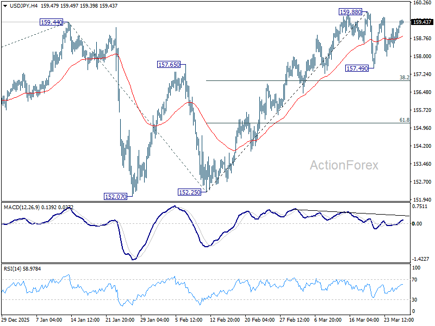Click the 7 Jan 04:00 time label

click(x=49, y=319)
